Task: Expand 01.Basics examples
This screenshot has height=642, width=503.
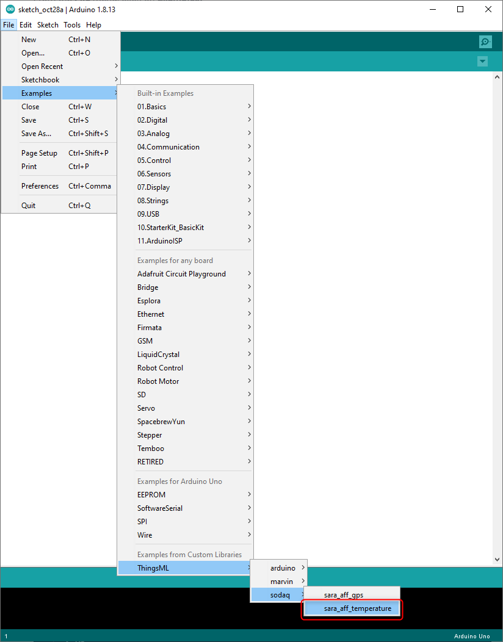Action: tap(185, 107)
